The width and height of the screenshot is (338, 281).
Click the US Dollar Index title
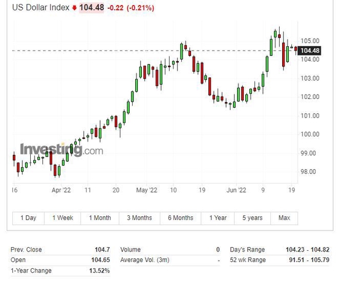[x=41, y=7]
